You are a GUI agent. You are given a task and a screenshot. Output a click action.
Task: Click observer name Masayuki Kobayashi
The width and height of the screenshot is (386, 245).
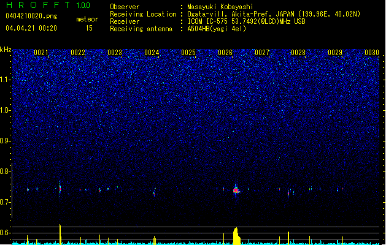pos(220,7)
